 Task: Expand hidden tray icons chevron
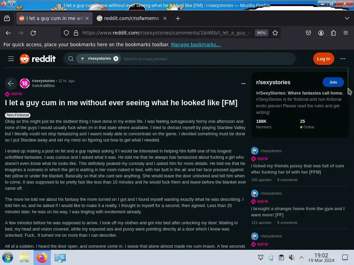(x=301, y=257)
